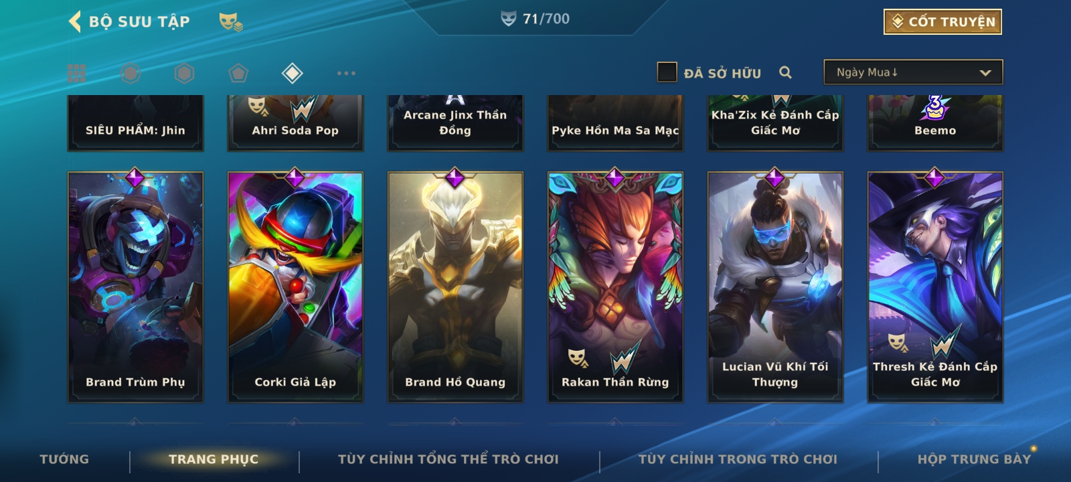Select the all-rarities grid filter icon
The width and height of the screenshot is (1071, 482).
77,73
